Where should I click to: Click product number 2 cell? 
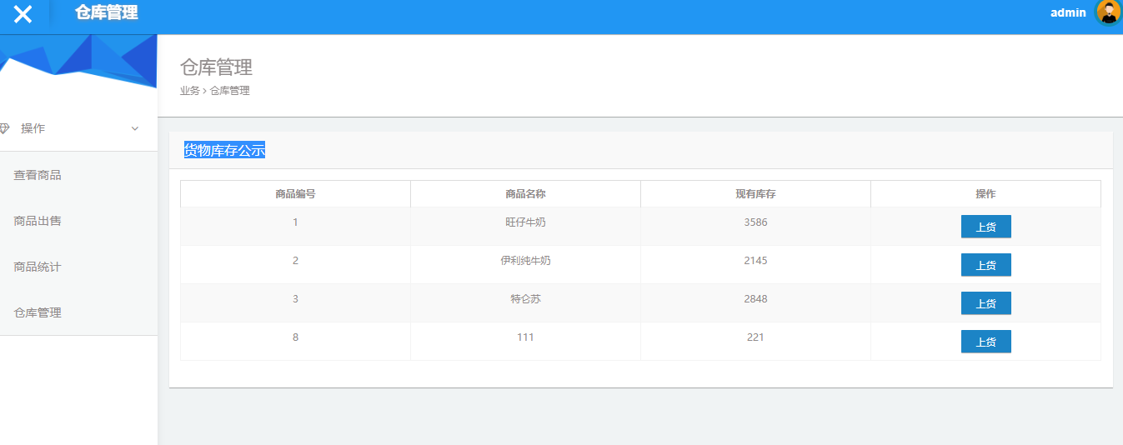click(x=295, y=265)
